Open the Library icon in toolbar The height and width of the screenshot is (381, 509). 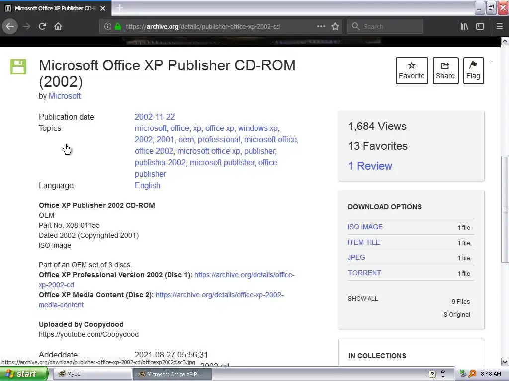(464, 26)
